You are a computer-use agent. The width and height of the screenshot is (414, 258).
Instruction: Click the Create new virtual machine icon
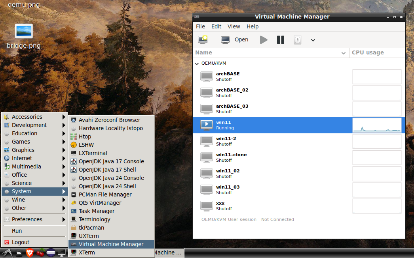point(203,39)
